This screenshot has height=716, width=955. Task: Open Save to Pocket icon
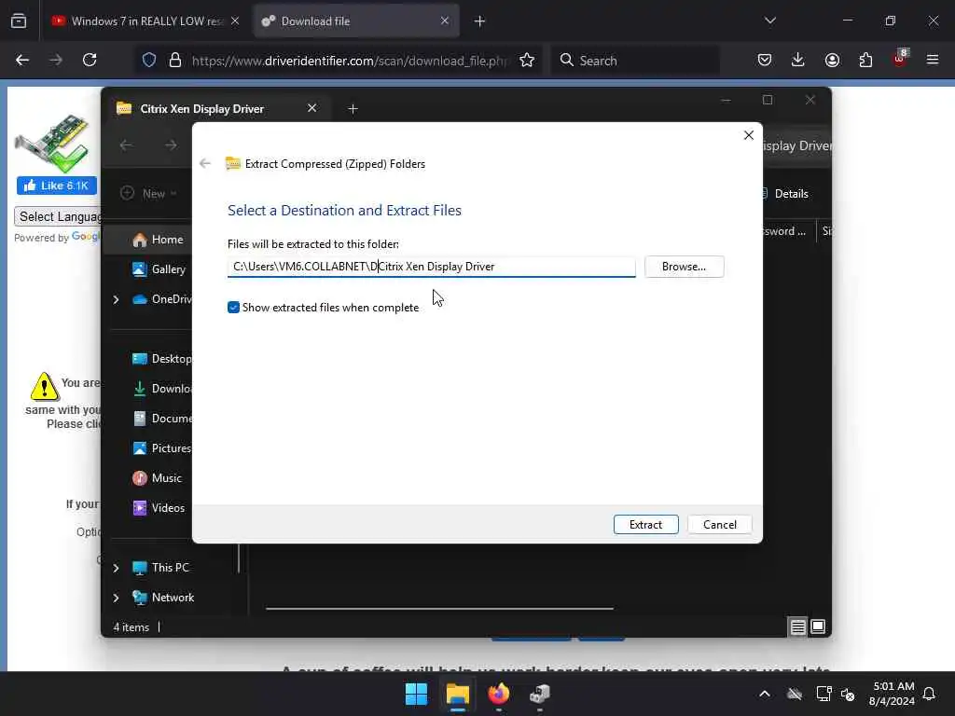click(x=765, y=61)
